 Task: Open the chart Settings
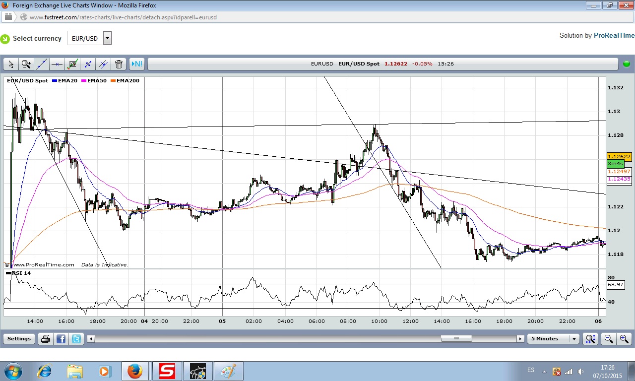click(19, 339)
